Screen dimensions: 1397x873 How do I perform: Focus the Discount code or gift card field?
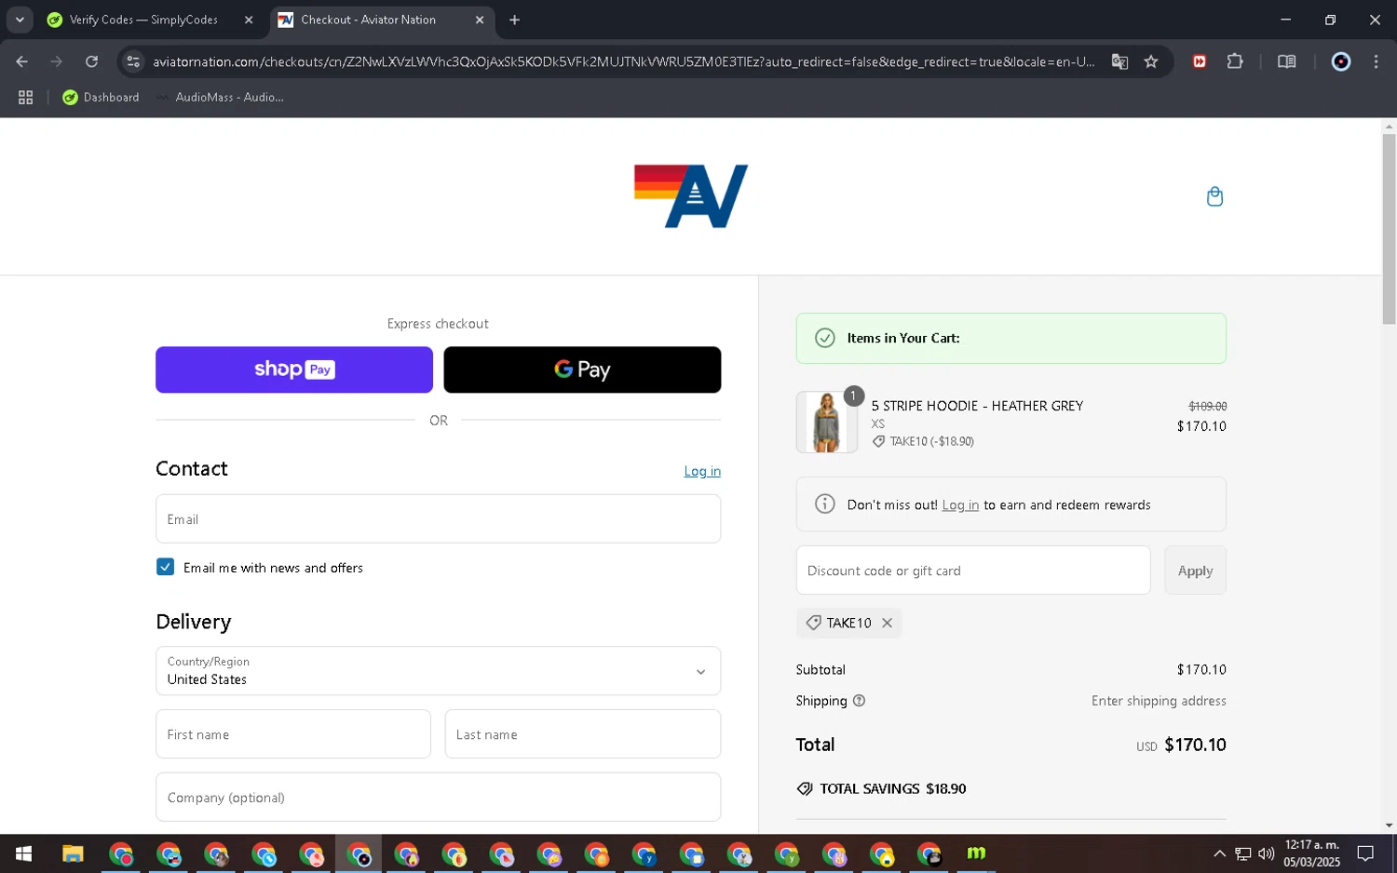[x=973, y=571]
